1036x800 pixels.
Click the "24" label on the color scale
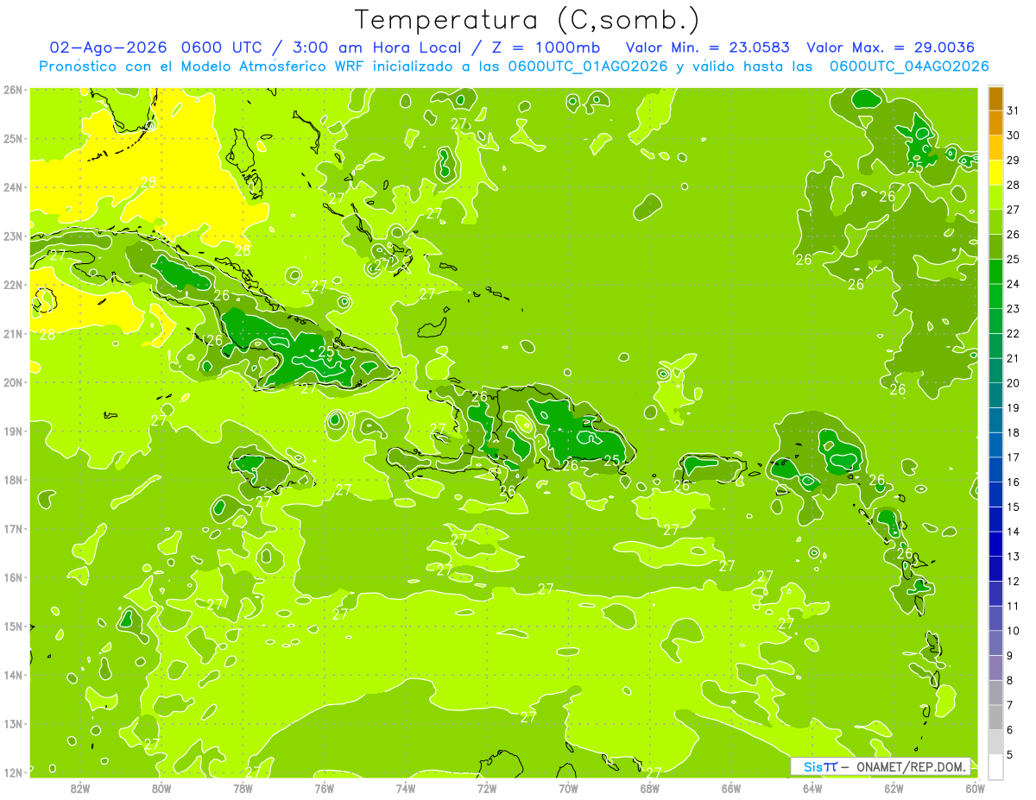point(1012,284)
